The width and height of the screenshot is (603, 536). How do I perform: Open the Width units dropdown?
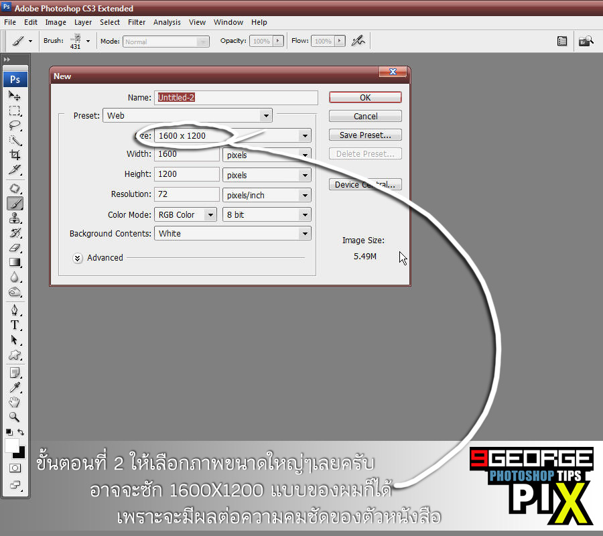(267, 155)
